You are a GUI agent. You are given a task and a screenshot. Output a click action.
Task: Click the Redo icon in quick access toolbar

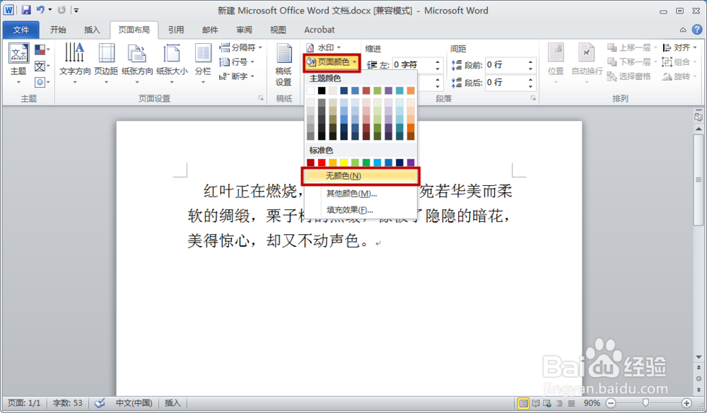(62, 10)
